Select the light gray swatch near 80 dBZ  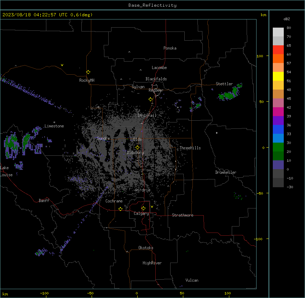click(x=278, y=32)
